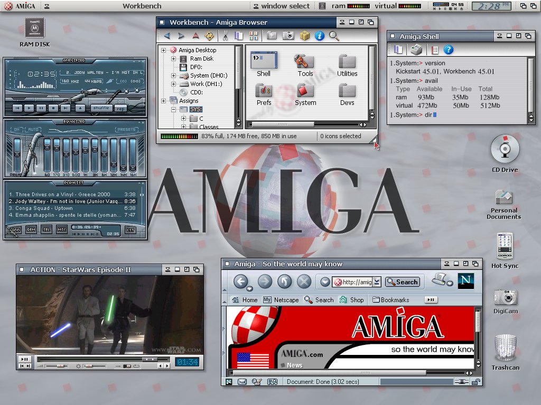Expand Work (DH1:) tree node
The width and height of the screenshot is (541, 405).
(173, 84)
